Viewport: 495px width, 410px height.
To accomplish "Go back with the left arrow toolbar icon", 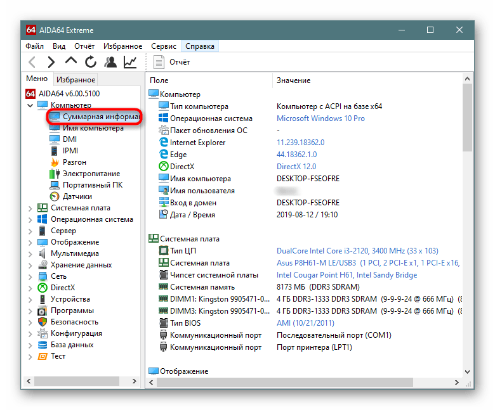I will [x=32, y=61].
